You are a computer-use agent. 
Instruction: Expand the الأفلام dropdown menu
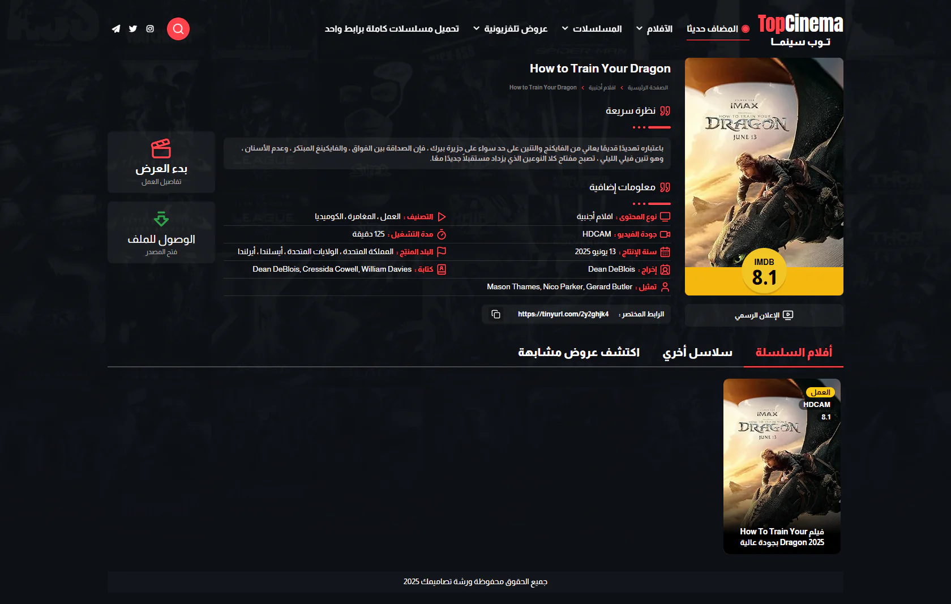point(654,29)
